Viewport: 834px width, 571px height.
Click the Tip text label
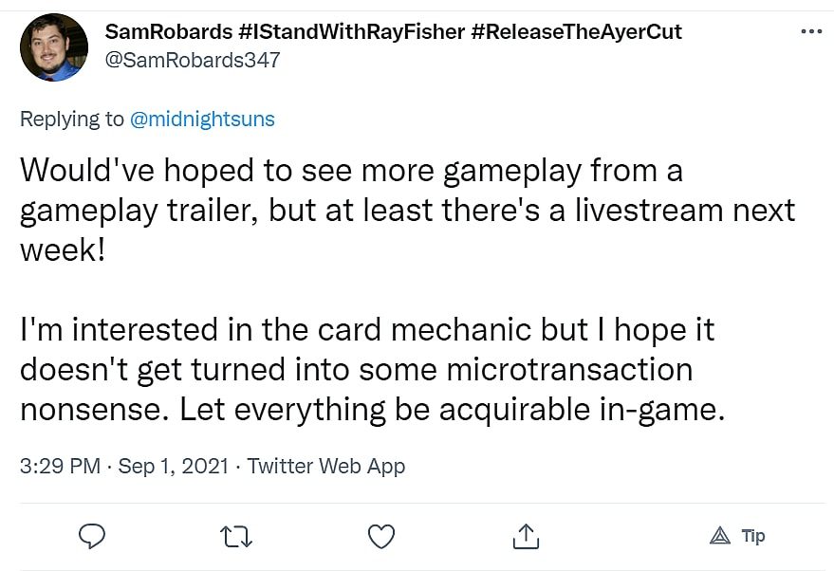click(753, 536)
